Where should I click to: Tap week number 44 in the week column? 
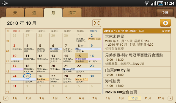coord(7,92)
